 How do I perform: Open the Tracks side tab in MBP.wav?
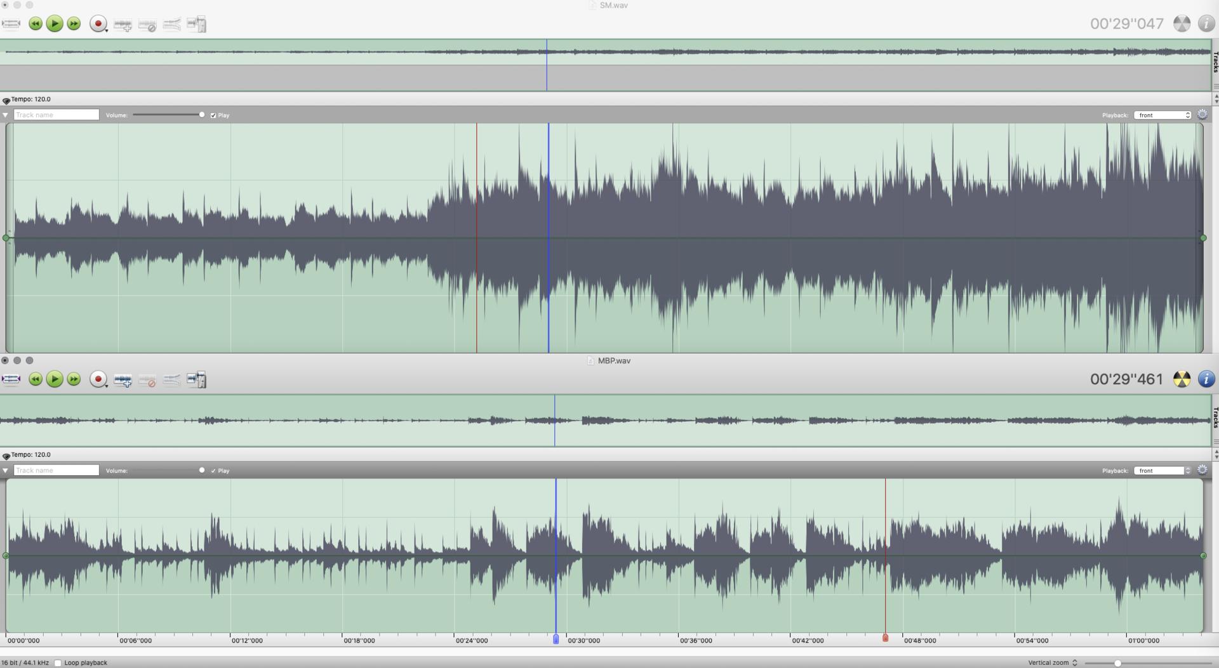1216,417
